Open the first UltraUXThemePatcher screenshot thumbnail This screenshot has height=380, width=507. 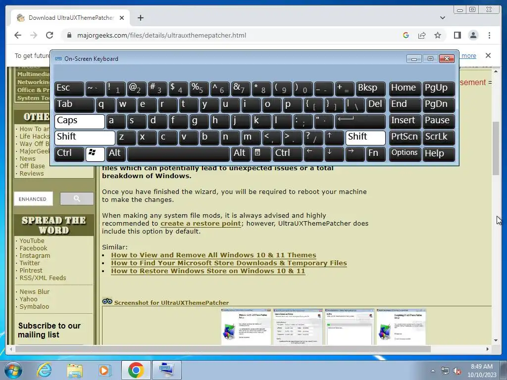(x=246, y=327)
